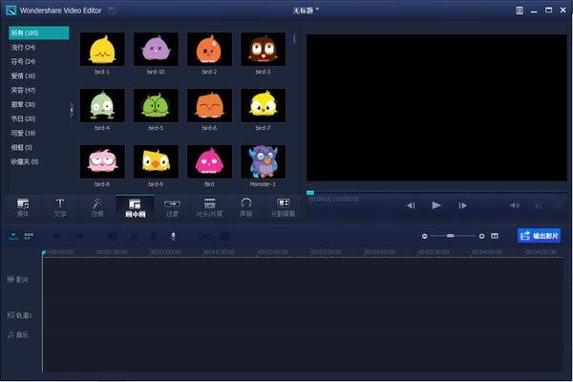Click the 00:01:30:00 timeline ruler mark
The height and width of the screenshot is (382, 573).
(219, 252)
